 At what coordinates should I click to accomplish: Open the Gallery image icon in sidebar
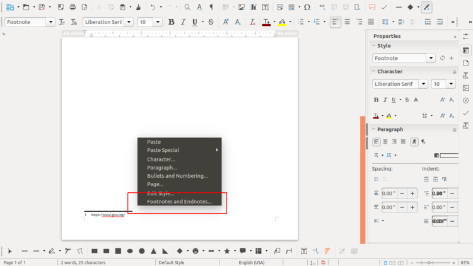coord(466,88)
